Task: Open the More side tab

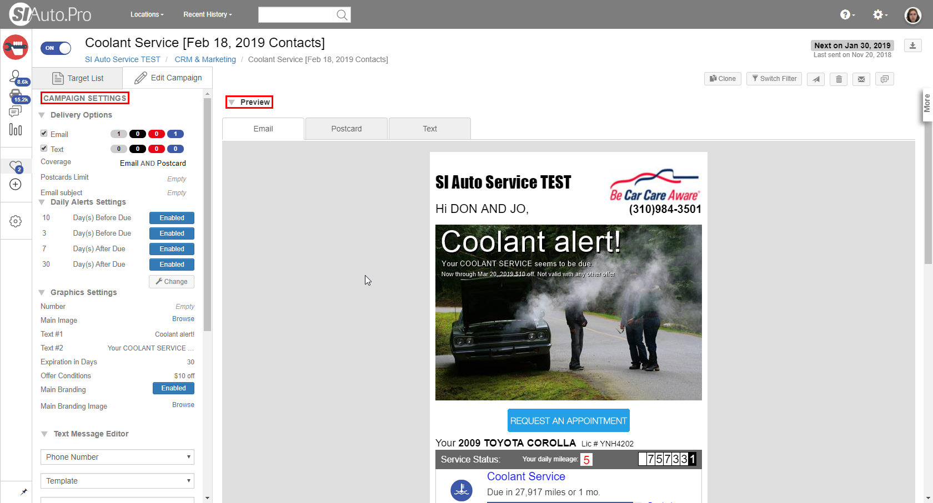Action: (x=927, y=103)
